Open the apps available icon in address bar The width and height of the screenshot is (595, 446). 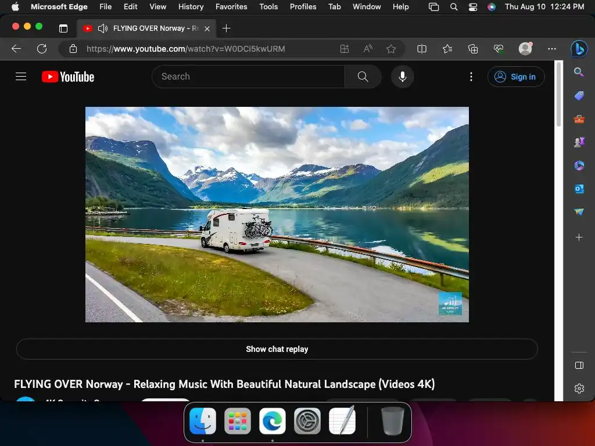[344, 49]
